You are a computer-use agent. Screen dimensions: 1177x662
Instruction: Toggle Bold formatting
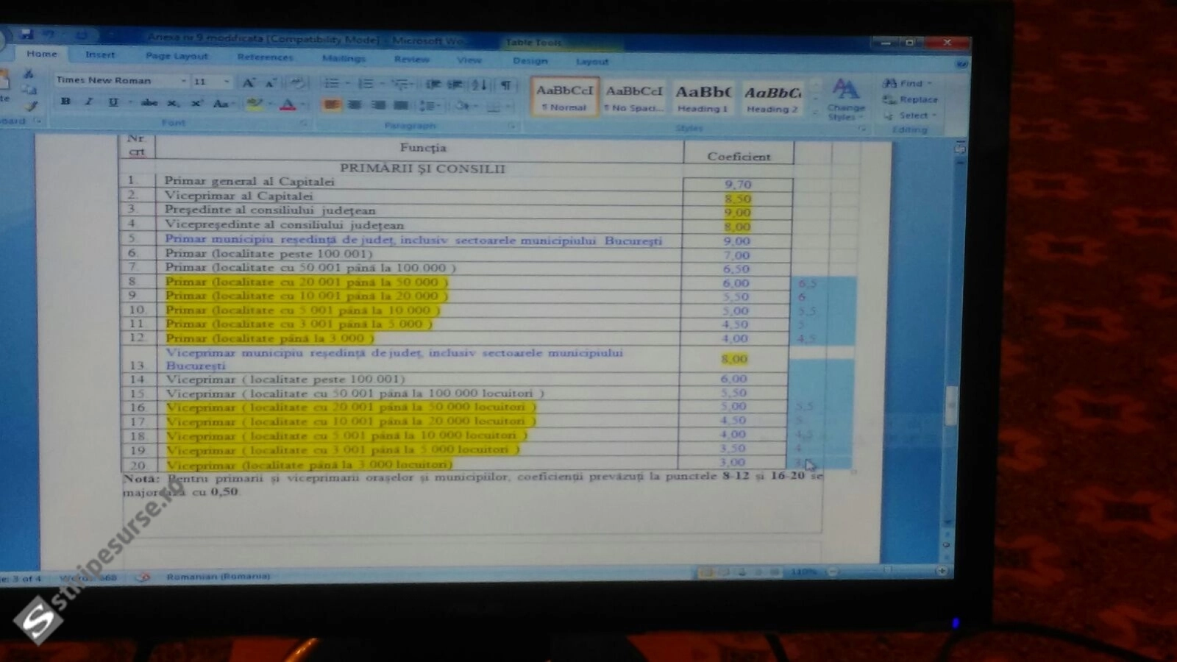(66, 102)
